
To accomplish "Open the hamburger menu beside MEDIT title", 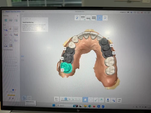I will click(3, 12).
